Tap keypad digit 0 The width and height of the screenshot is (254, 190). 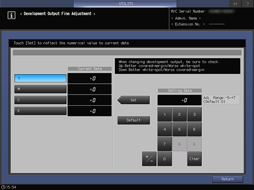[165, 159]
